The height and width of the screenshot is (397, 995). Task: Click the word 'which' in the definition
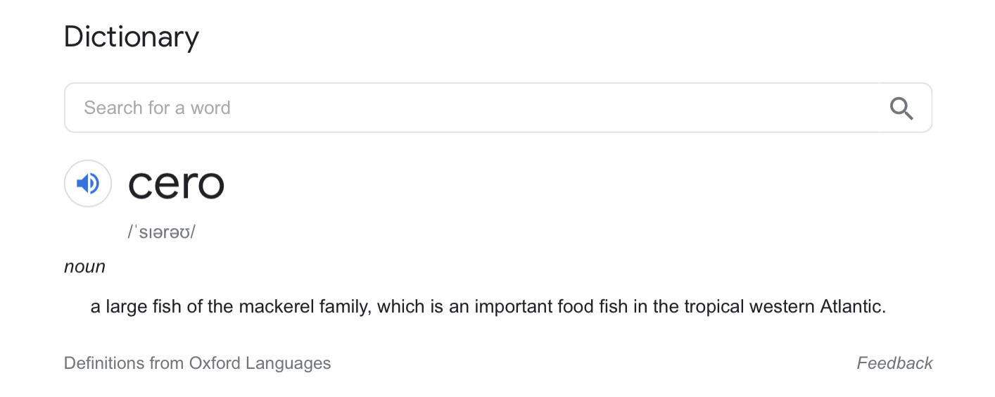pos(400,307)
